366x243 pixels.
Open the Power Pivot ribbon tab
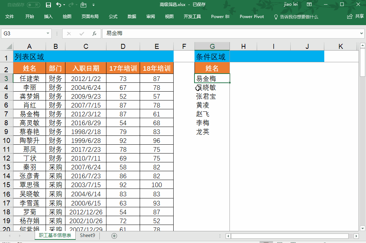tap(251, 16)
